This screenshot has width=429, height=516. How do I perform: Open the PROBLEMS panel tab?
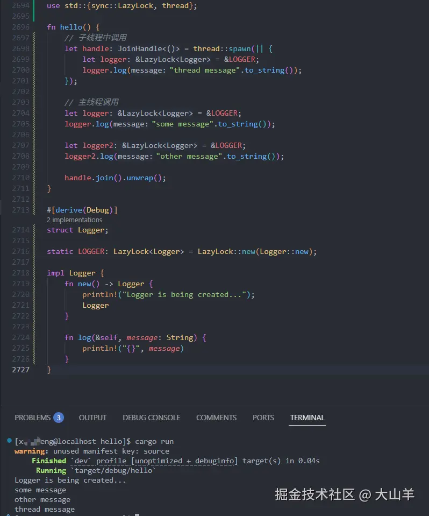point(32,418)
